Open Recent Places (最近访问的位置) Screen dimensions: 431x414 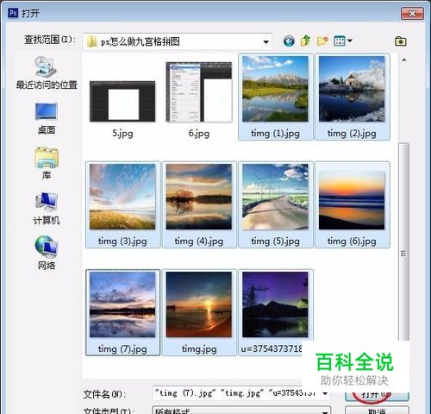coord(47,72)
